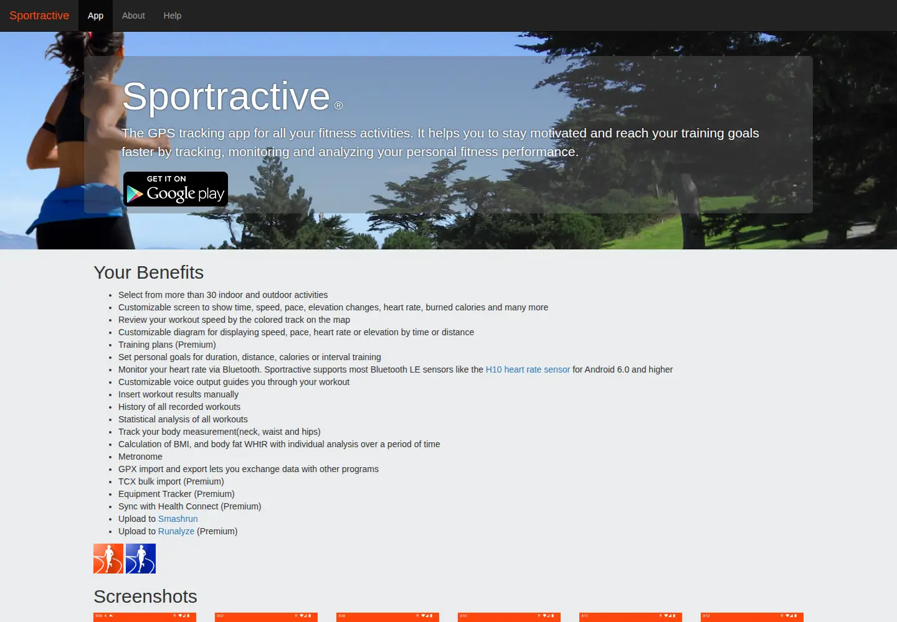Follow the Runalyze link
This screenshot has width=897, height=622.
(176, 531)
